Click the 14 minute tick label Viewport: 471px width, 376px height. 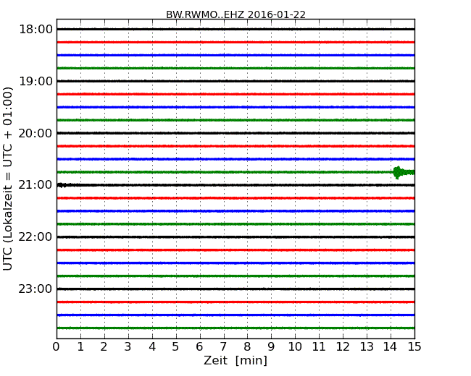[390, 347]
